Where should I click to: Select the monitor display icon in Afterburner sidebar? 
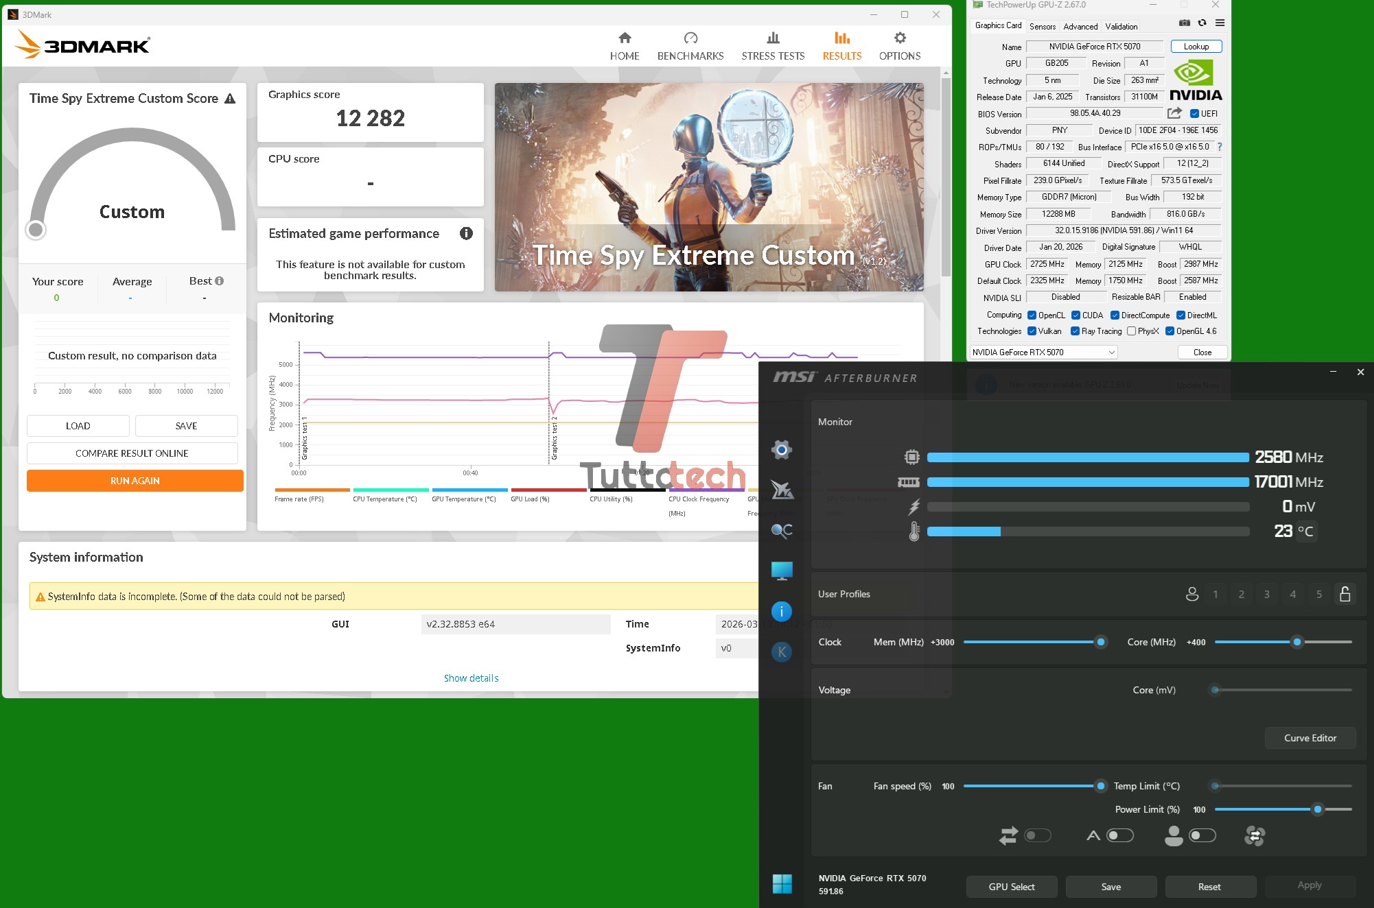tap(782, 570)
